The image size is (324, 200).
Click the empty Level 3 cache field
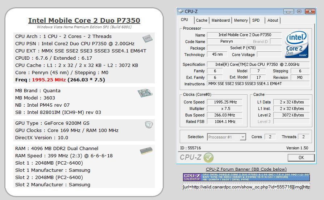pos(291,122)
